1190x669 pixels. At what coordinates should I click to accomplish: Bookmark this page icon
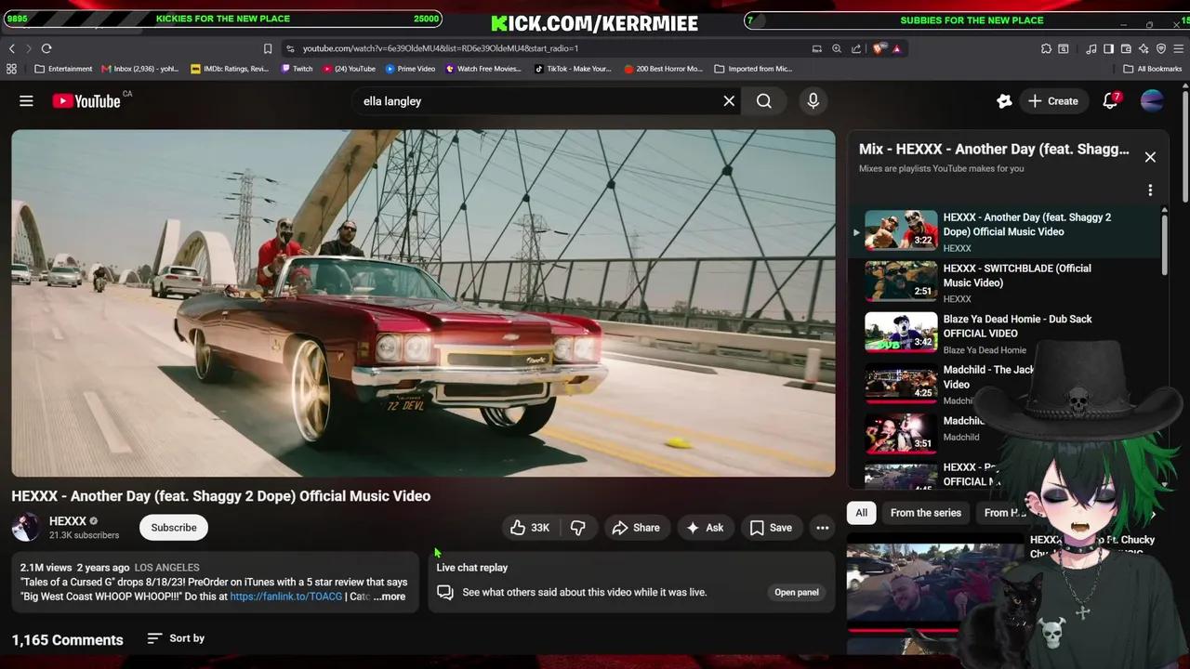tap(268, 48)
